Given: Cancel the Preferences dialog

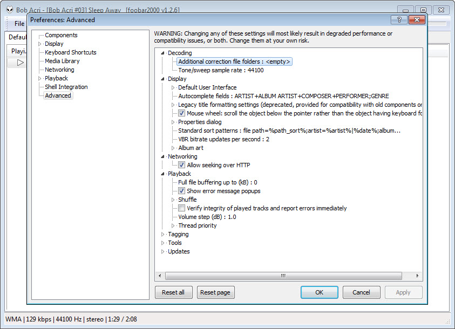Looking at the screenshot, I should point(361,292).
